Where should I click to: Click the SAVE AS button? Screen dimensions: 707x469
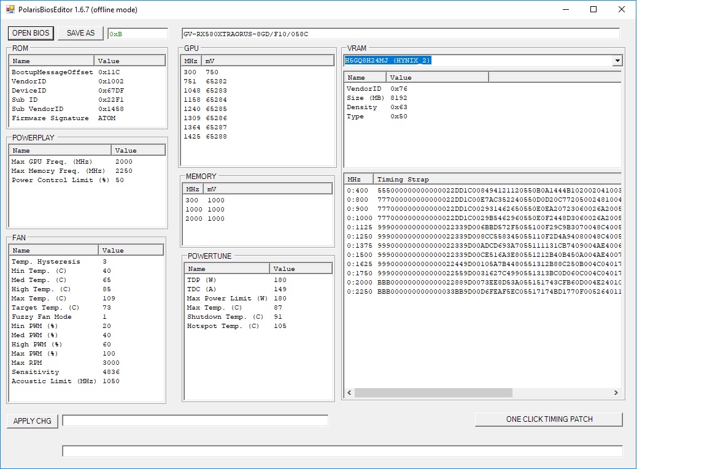[81, 33]
